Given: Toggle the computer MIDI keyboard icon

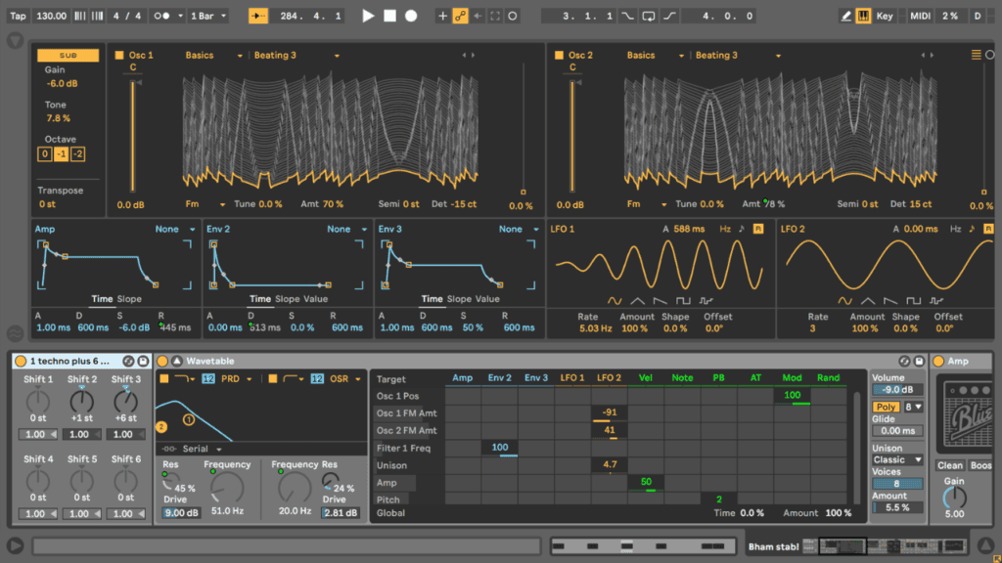Looking at the screenshot, I should 863,16.
